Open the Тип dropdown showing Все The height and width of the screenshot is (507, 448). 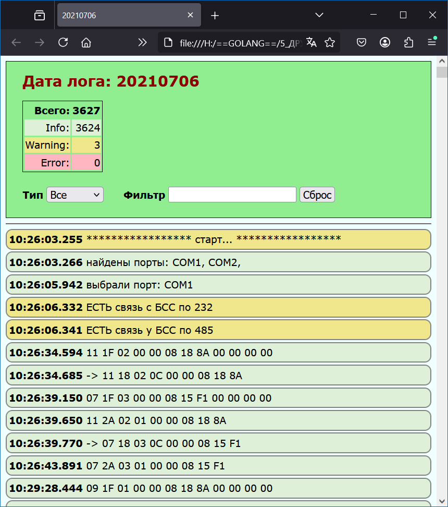click(x=75, y=195)
